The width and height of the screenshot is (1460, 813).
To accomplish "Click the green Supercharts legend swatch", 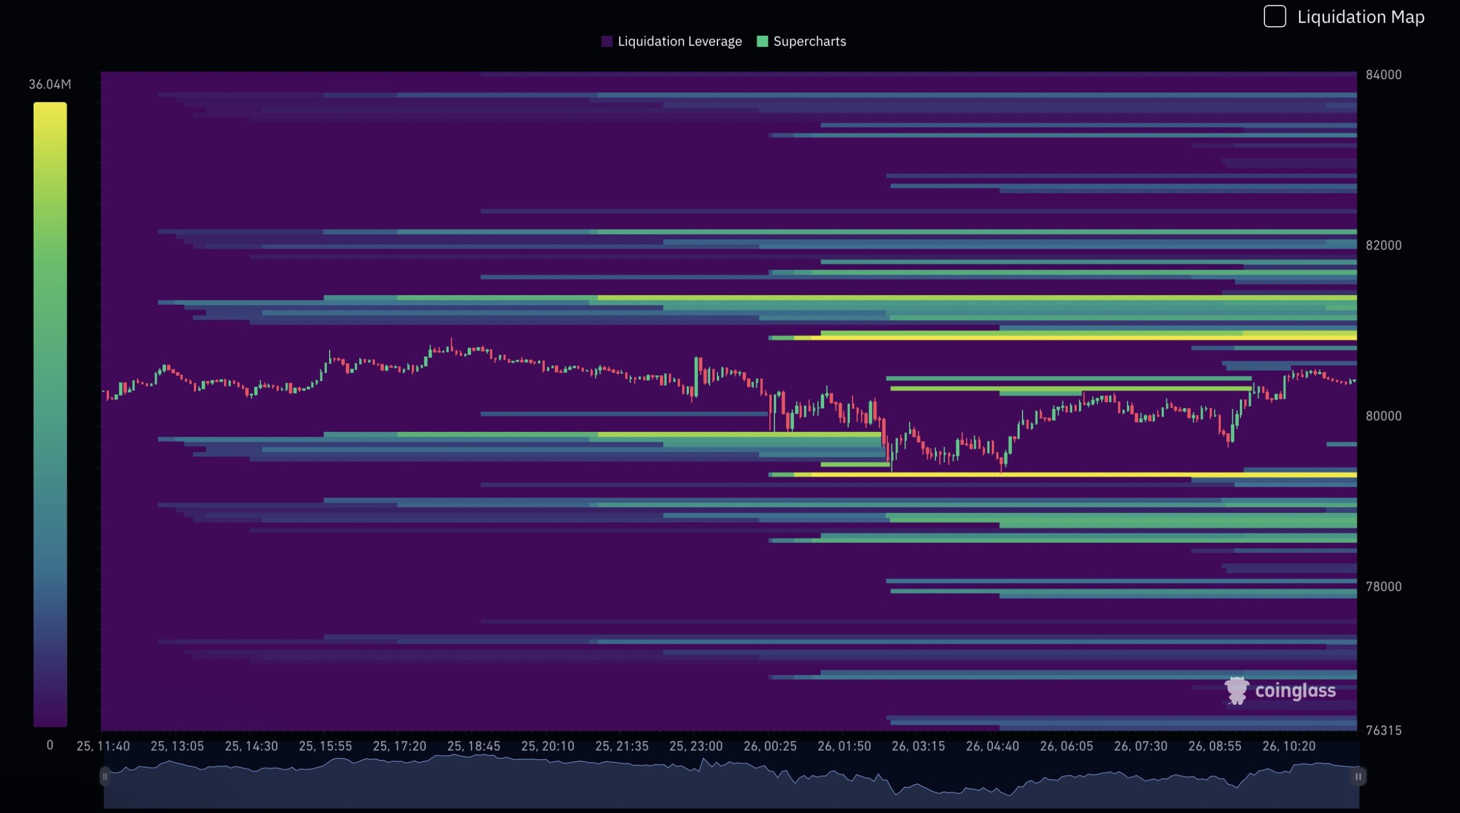I will (x=762, y=42).
